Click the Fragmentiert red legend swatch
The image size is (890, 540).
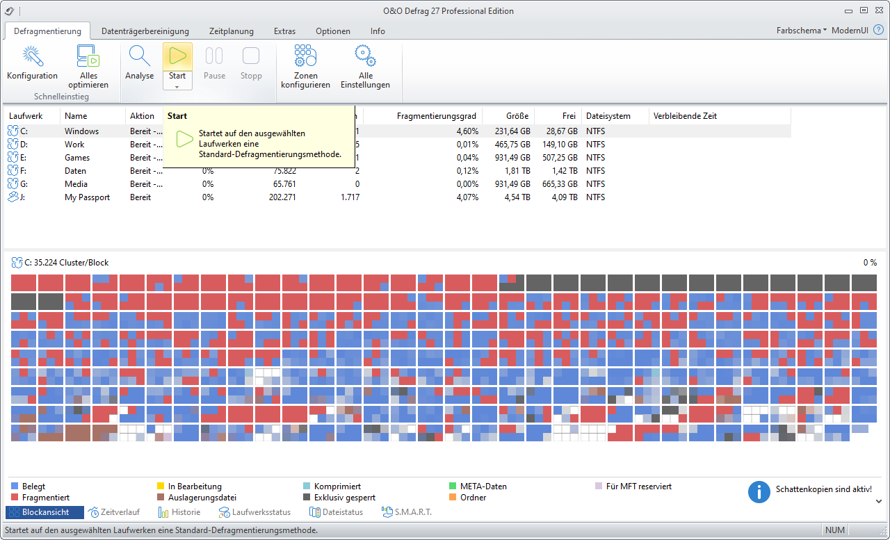click(x=15, y=498)
